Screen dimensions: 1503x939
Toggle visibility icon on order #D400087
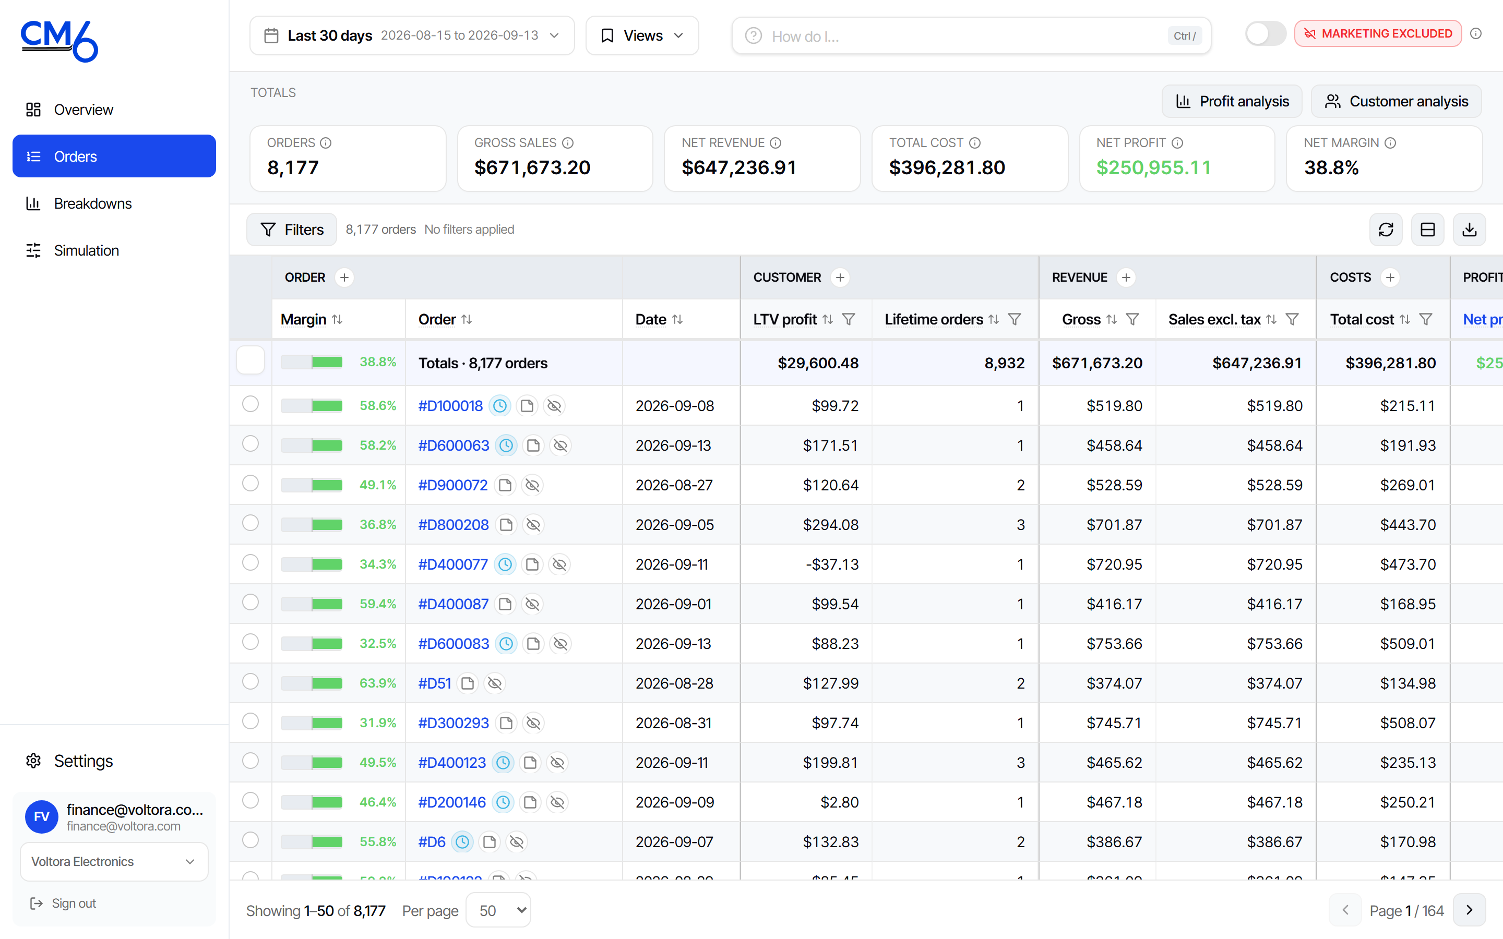(532, 604)
